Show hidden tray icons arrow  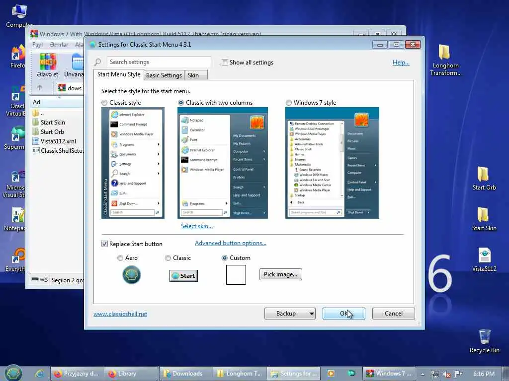pyautogui.click(x=423, y=374)
